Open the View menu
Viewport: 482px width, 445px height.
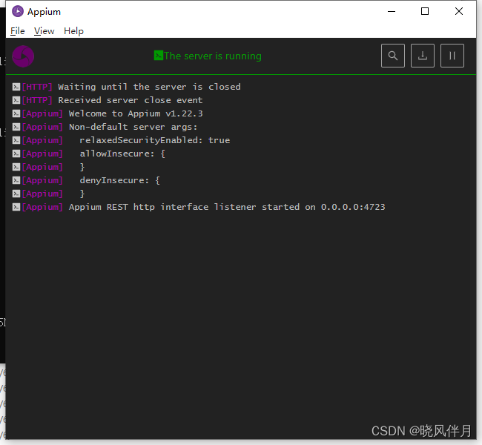tap(44, 31)
